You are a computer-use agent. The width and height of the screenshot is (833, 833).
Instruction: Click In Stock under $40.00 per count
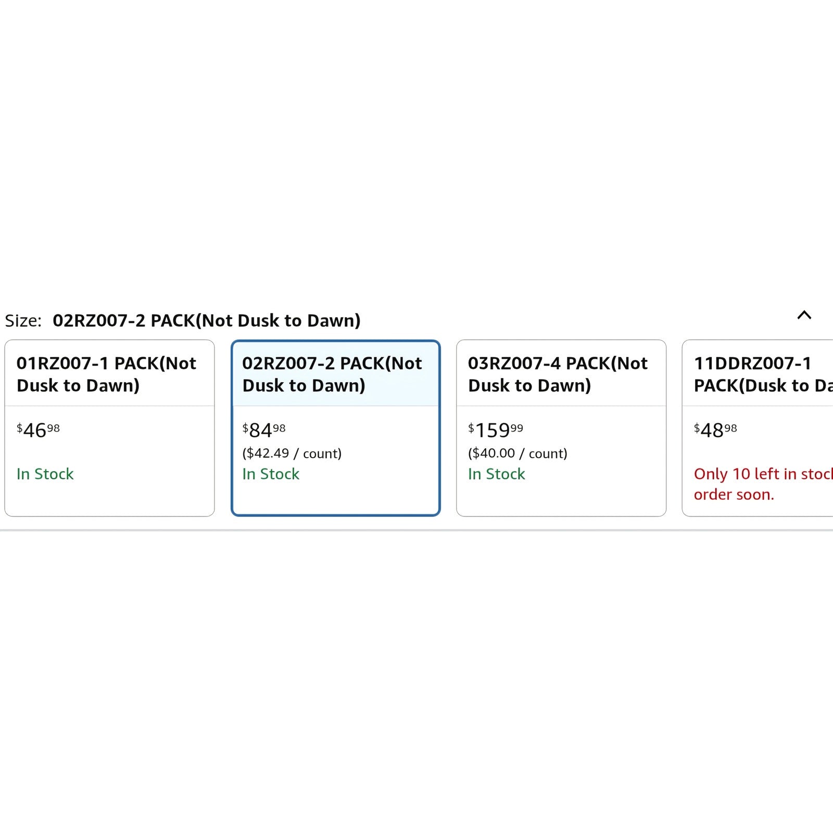[x=497, y=474]
